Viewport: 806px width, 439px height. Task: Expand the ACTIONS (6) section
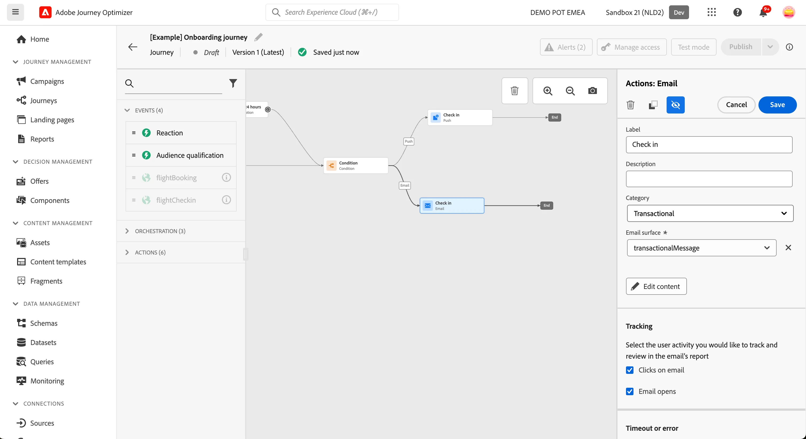point(127,252)
